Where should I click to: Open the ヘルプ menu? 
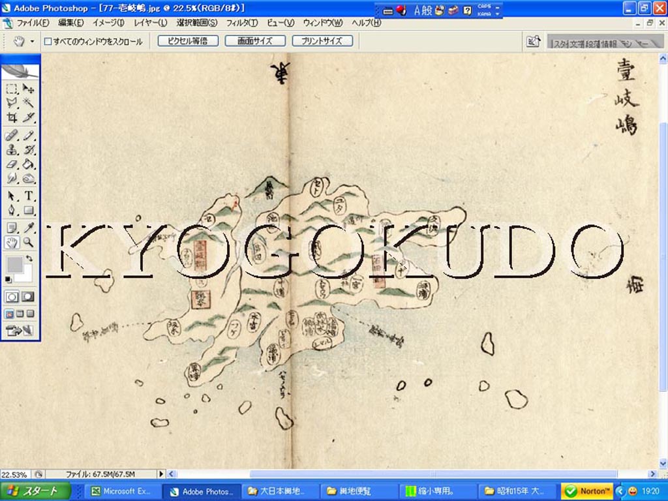tap(367, 23)
